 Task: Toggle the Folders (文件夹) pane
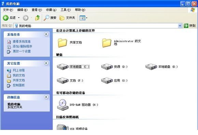click(67, 18)
